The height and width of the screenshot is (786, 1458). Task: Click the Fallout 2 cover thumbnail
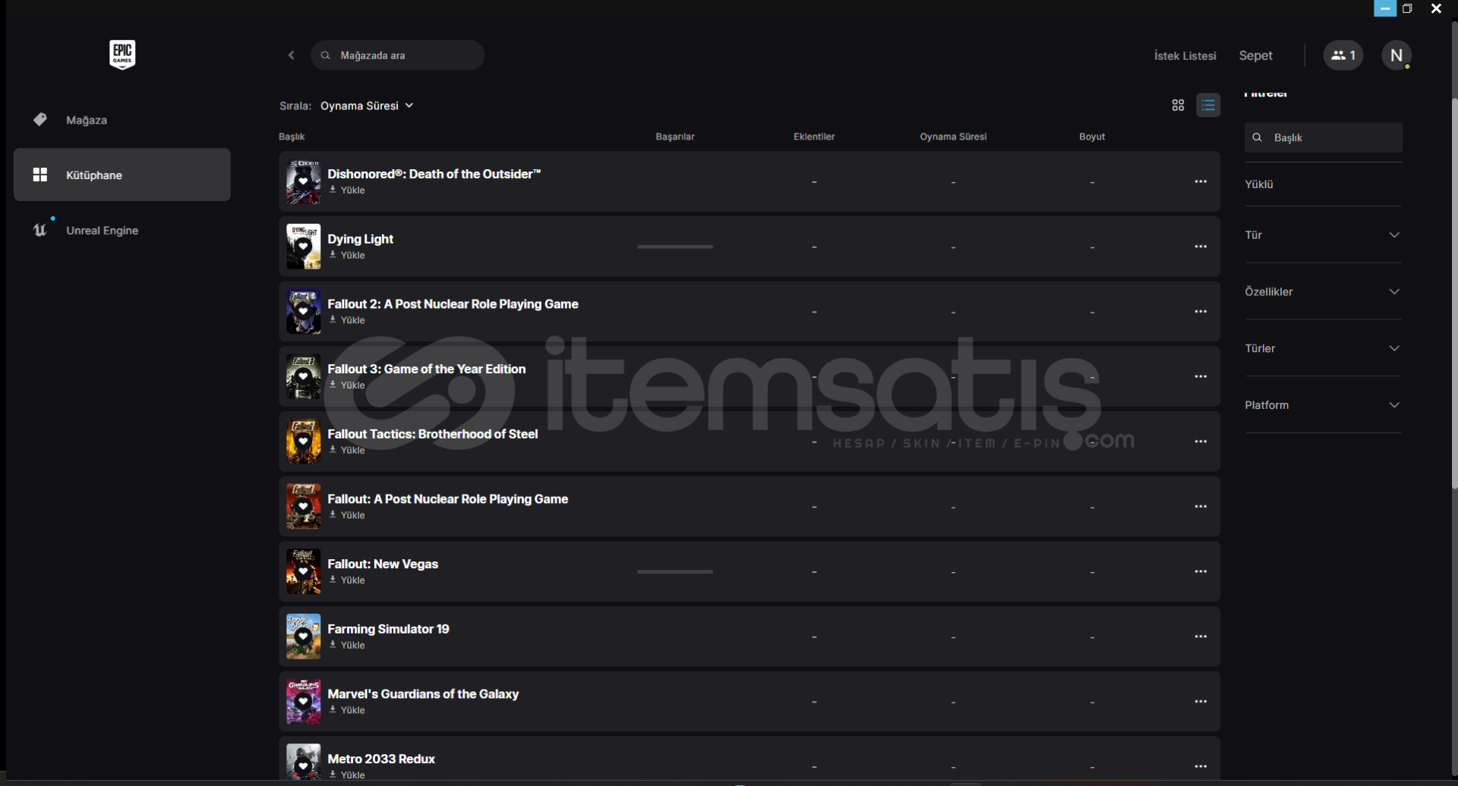(x=303, y=312)
